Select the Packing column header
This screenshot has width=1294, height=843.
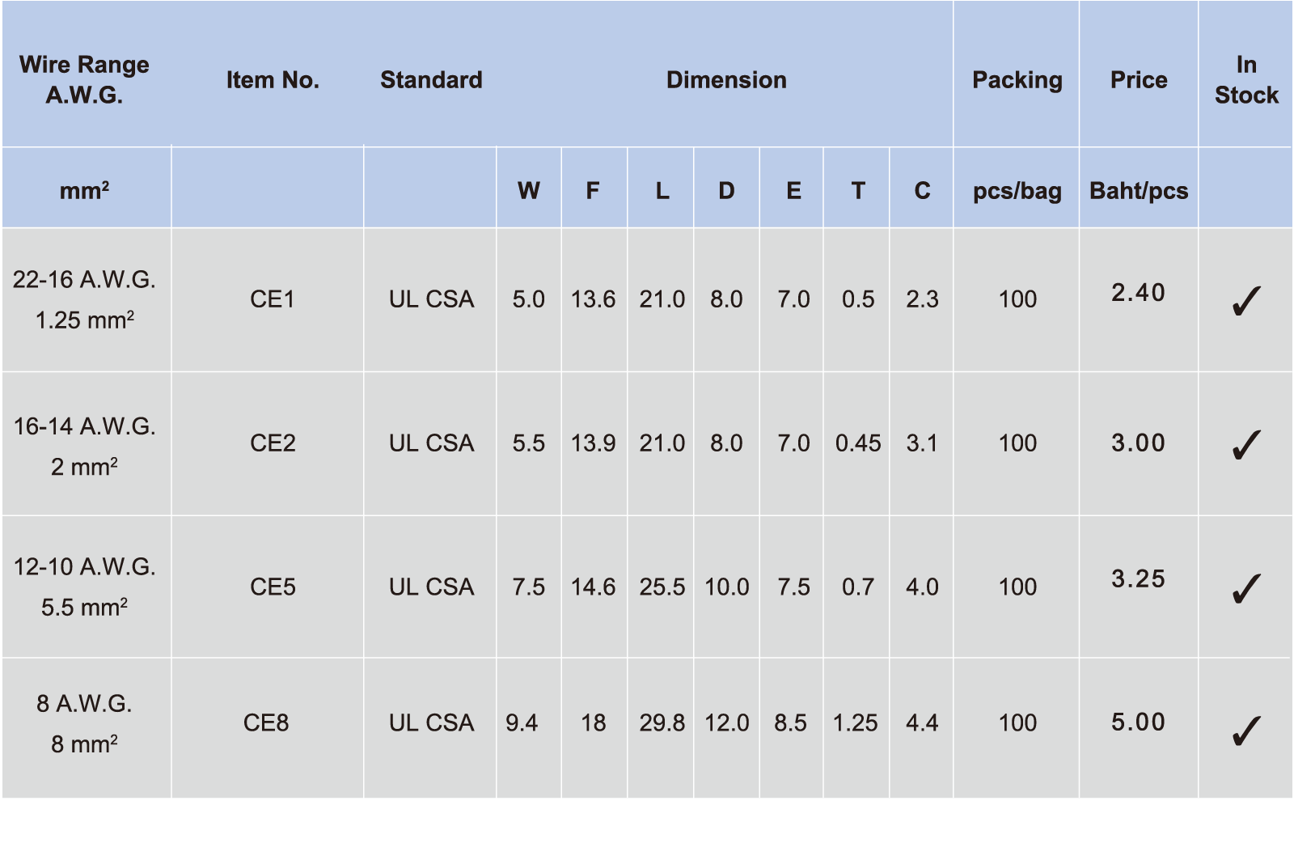[x=1017, y=80]
